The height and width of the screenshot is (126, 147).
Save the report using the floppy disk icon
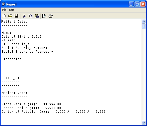click(16, 16)
